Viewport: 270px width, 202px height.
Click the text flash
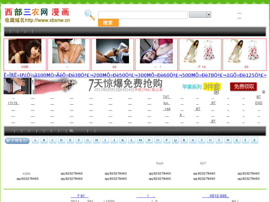pos(160,163)
